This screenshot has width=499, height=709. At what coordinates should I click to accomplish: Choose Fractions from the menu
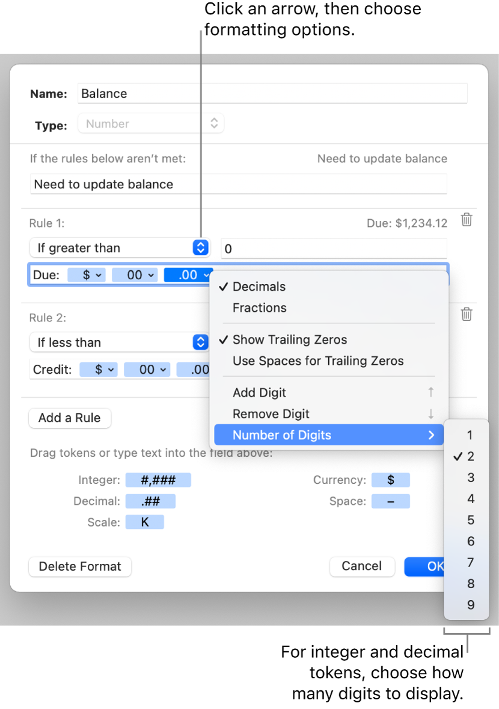(x=259, y=308)
